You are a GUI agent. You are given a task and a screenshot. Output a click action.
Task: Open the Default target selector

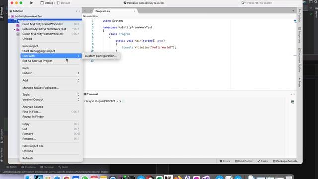pyautogui.click(x=64, y=3)
